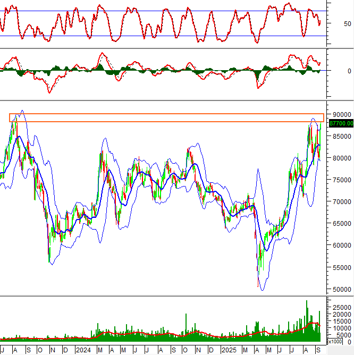
Task: Click the 80000 price axis label
Action: click(x=342, y=158)
